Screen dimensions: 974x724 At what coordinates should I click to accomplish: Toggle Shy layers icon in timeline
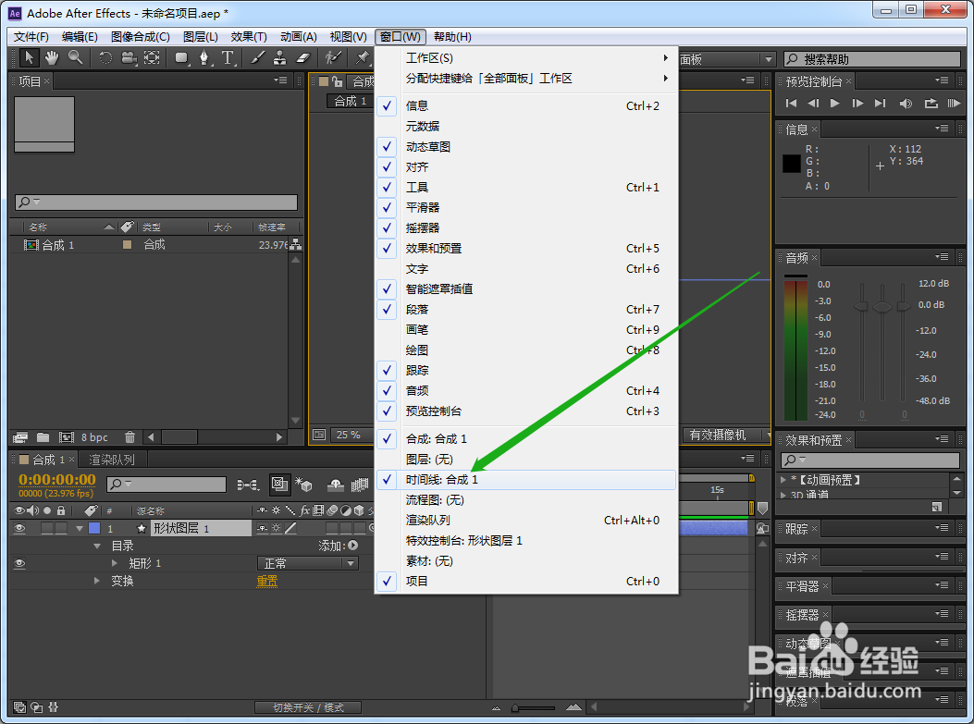coord(336,485)
